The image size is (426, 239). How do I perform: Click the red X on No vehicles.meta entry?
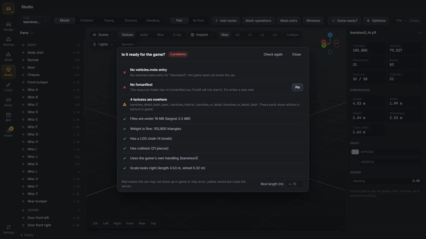pyautogui.click(x=124, y=72)
